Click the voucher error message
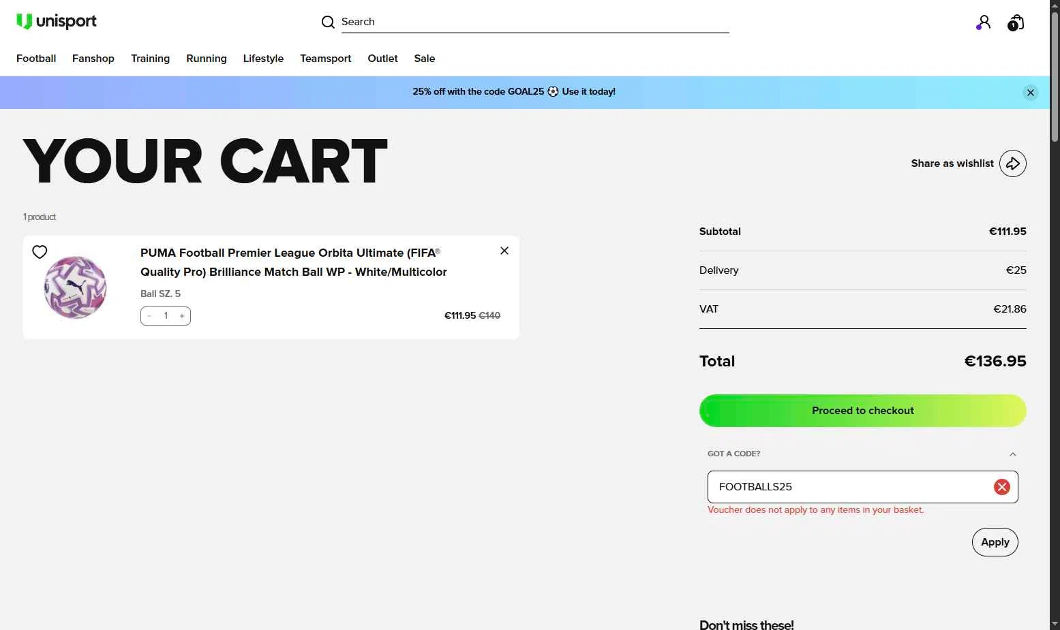 click(815, 509)
